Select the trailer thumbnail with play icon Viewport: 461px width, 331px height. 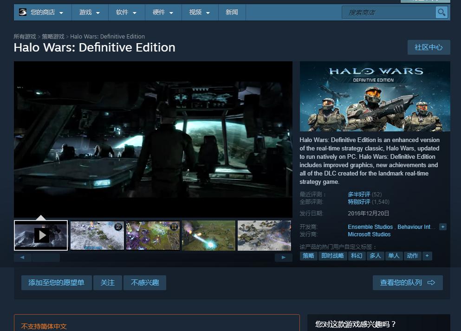(x=41, y=235)
